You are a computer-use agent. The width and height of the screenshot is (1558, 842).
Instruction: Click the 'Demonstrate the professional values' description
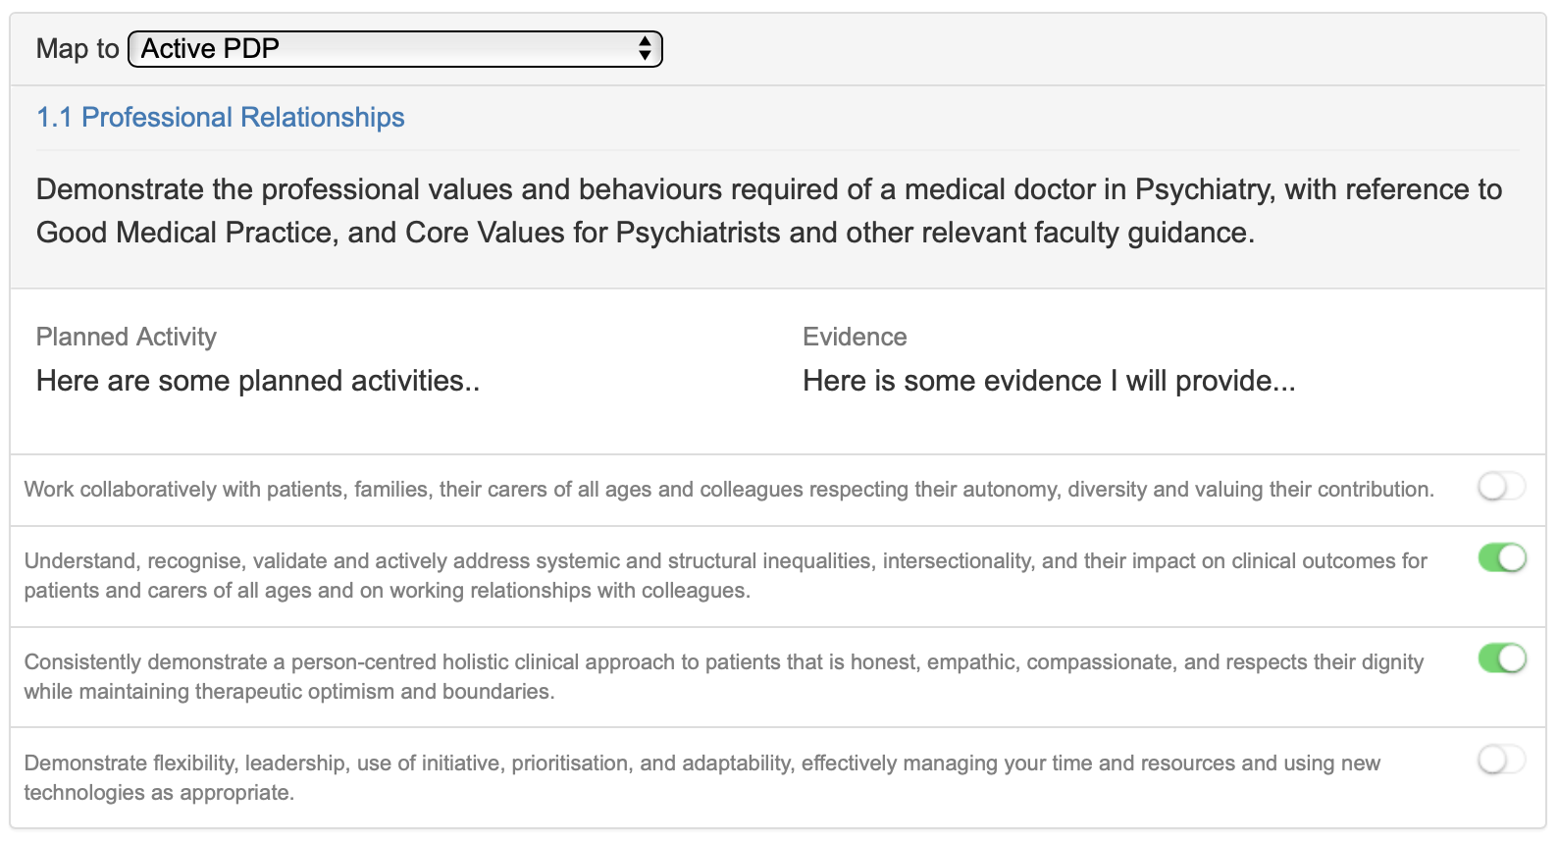pyautogui.click(x=769, y=211)
